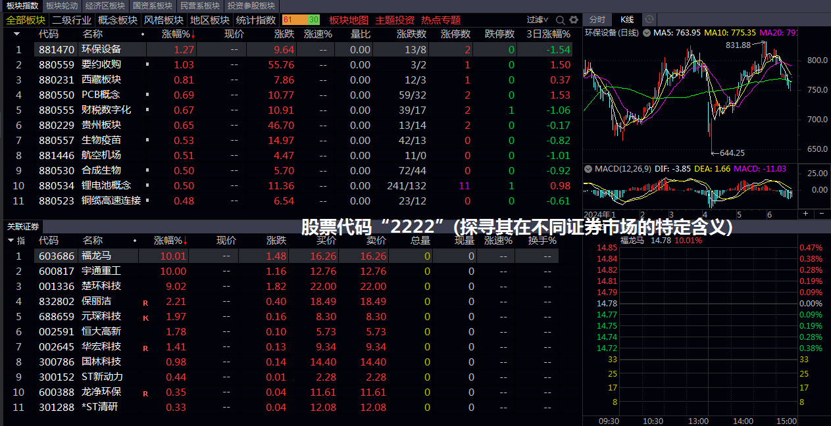The image size is (831, 426).
Task: Sort lower table by 买价 header
Action: 326,241
